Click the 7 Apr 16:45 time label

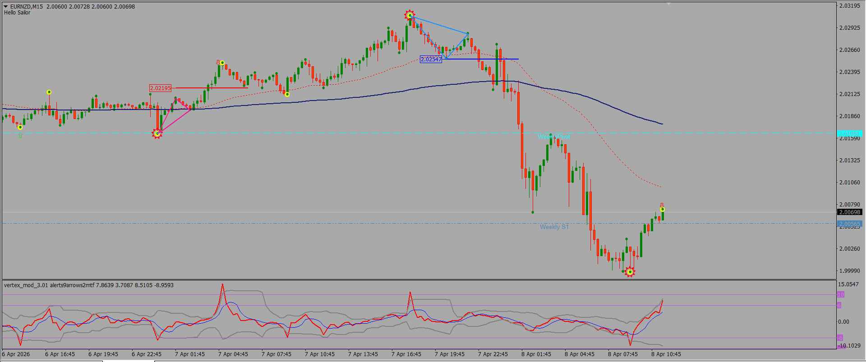[406, 354]
